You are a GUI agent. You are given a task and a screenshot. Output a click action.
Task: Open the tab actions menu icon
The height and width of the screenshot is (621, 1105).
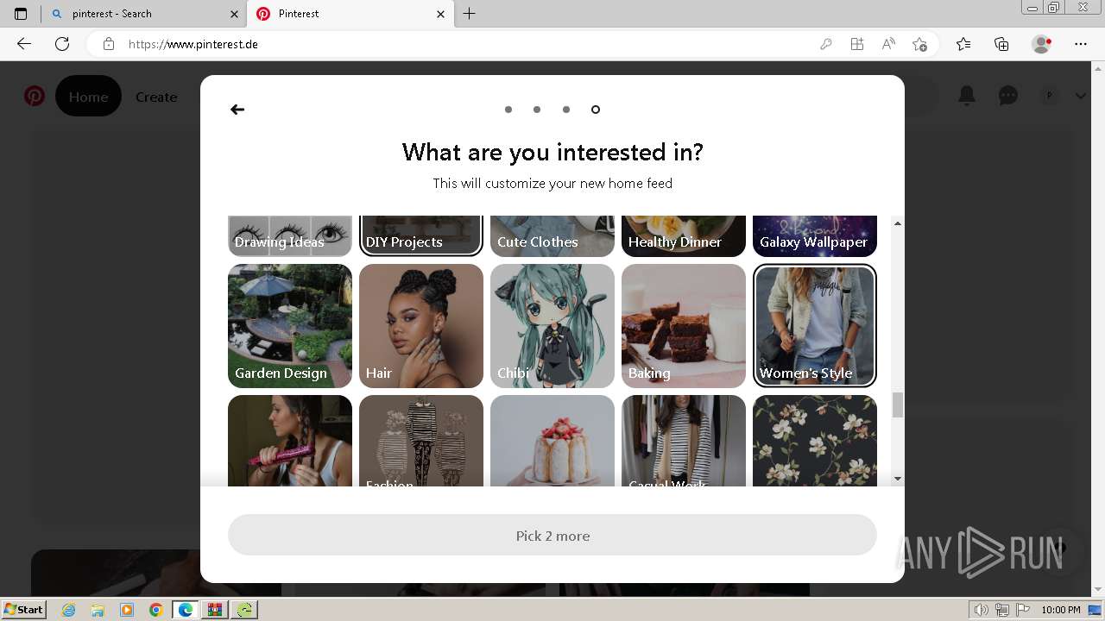point(21,14)
